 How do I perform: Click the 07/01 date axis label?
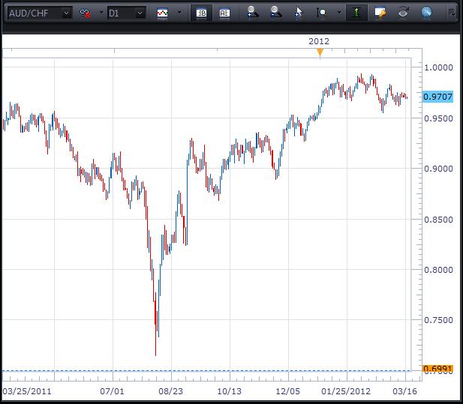pyautogui.click(x=112, y=391)
